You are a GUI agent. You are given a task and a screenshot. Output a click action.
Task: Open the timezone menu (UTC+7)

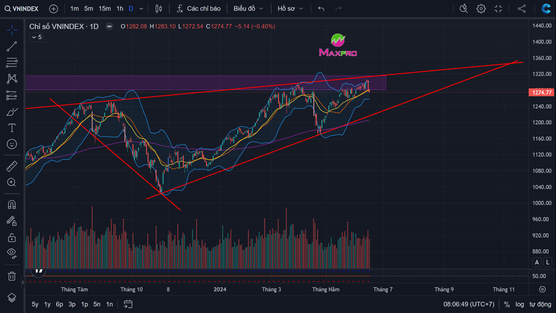[469, 304]
